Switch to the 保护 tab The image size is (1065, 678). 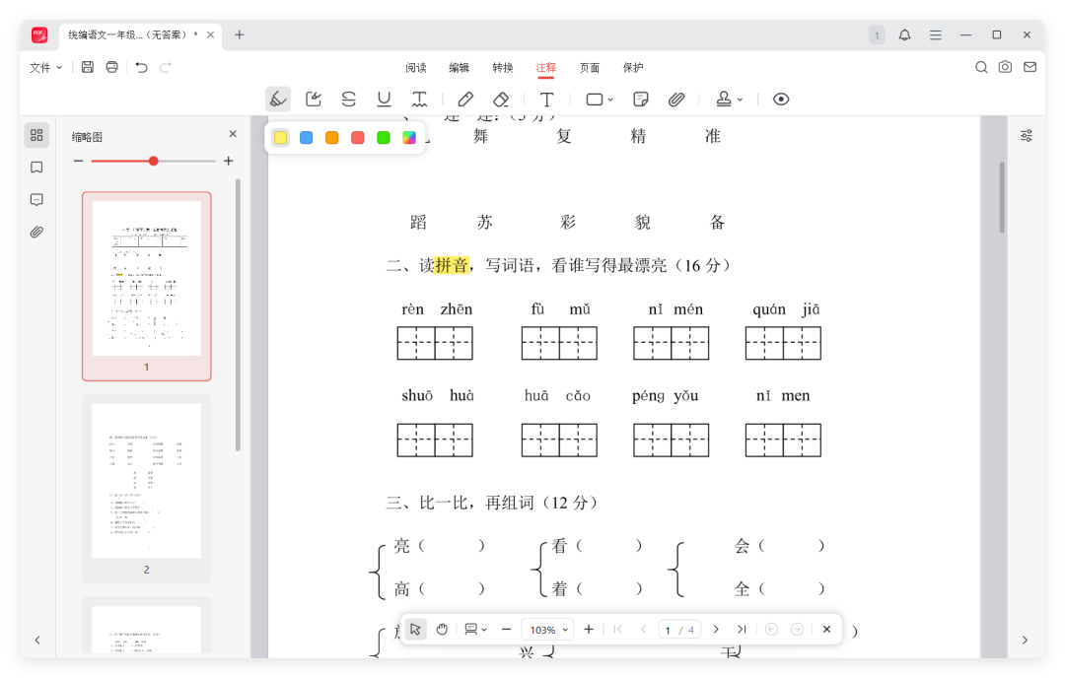633,67
